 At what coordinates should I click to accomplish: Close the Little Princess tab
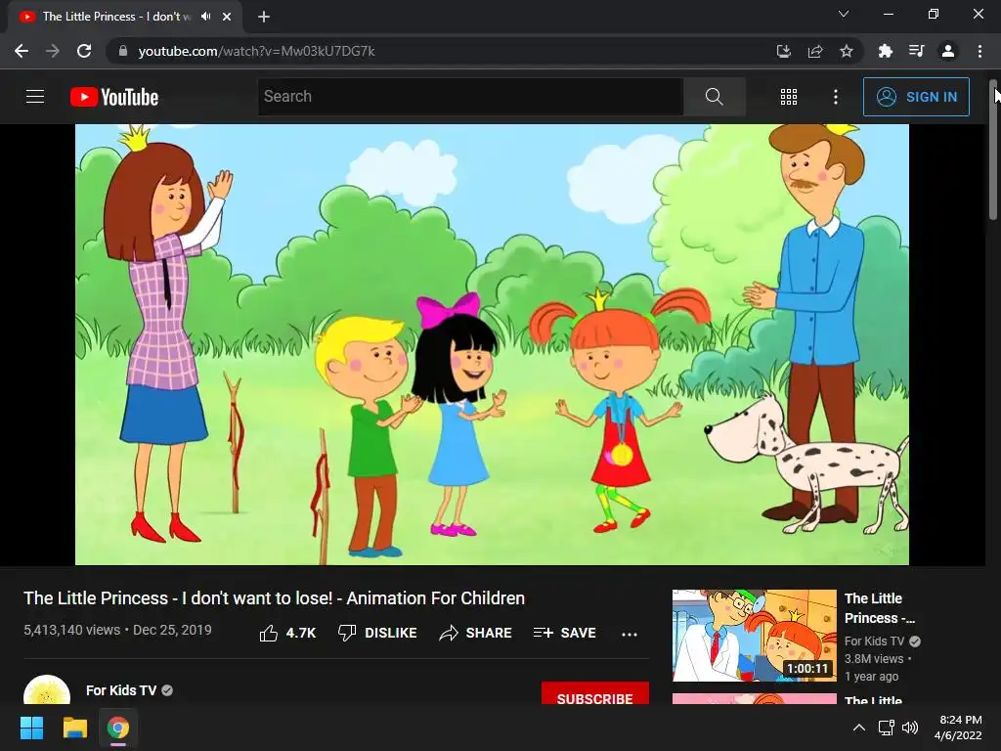(x=227, y=17)
